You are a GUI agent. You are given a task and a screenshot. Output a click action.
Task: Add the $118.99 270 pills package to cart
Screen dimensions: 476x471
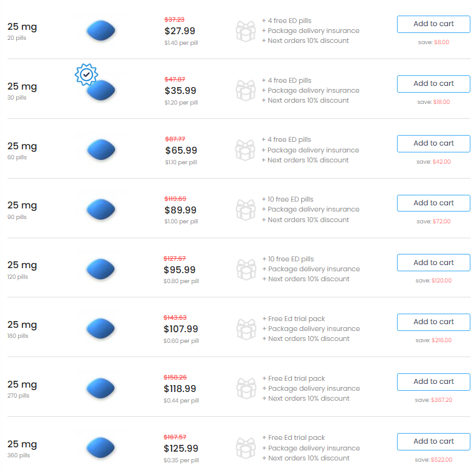(x=433, y=382)
